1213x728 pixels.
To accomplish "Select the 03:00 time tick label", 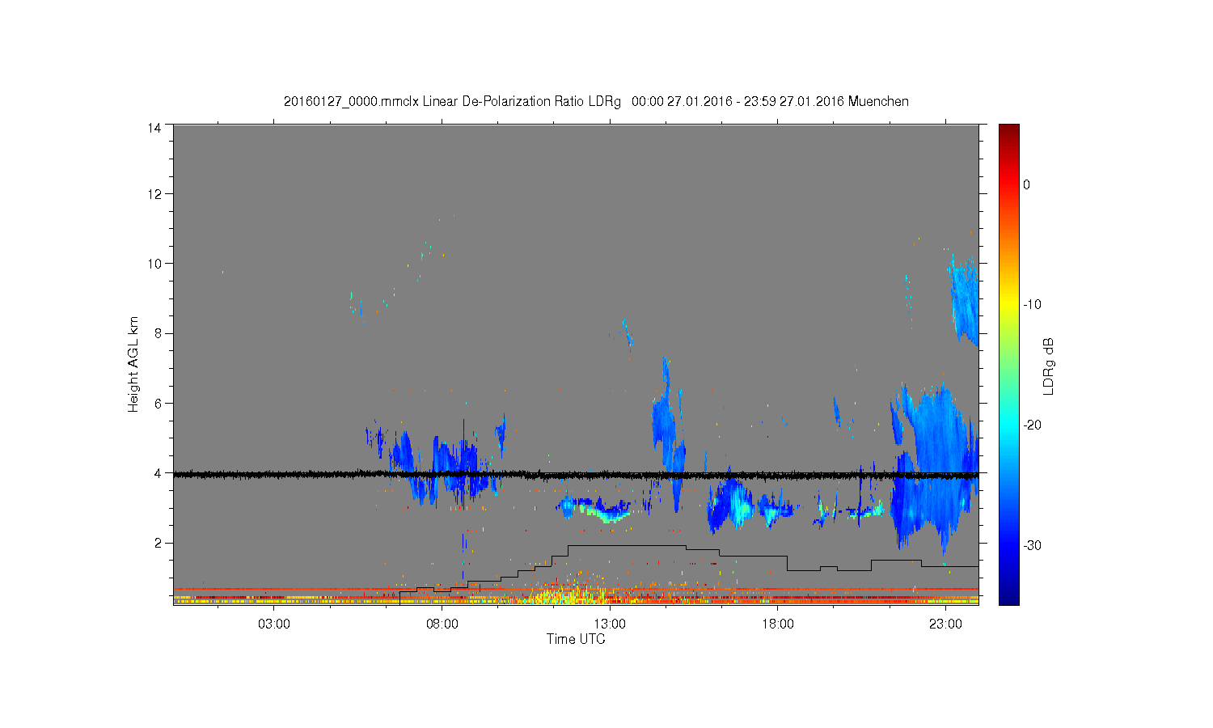I will pyautogui.click(x=274, y=624).
